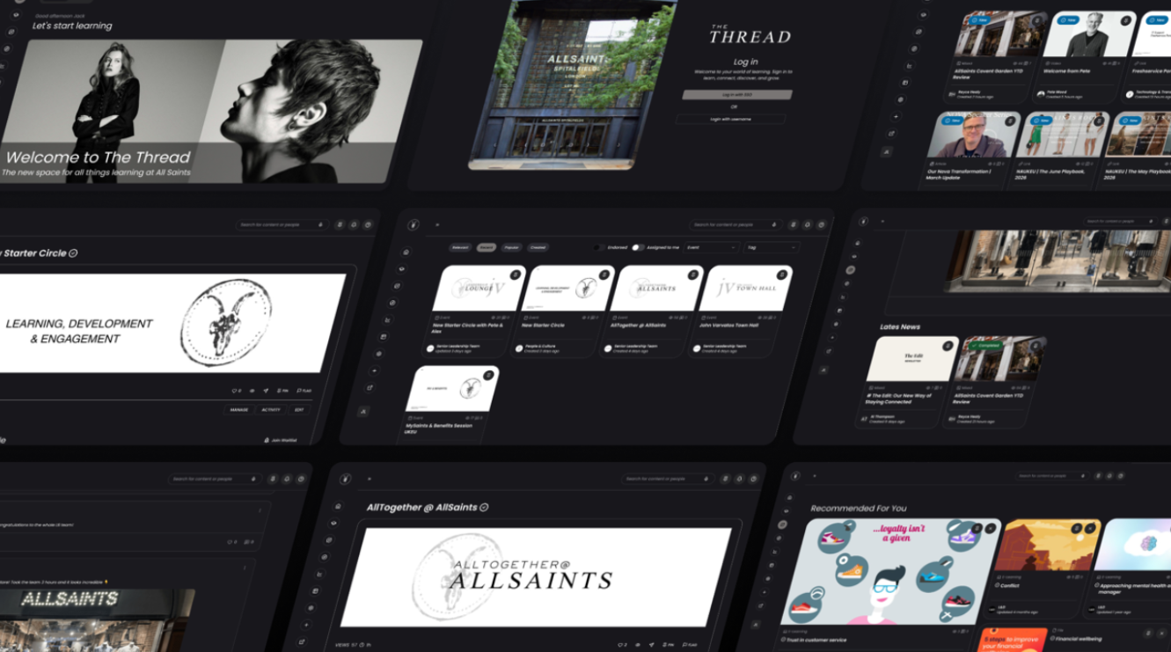Image resolution: width=1171 pixels, height=652 pixels.
Task: Click the like heart on New Starter Circle page
Action: tap(236, 390)
